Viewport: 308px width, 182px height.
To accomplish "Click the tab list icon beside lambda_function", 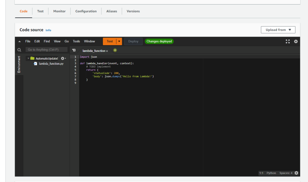I will pyautogui.click(x=74, y=51).
